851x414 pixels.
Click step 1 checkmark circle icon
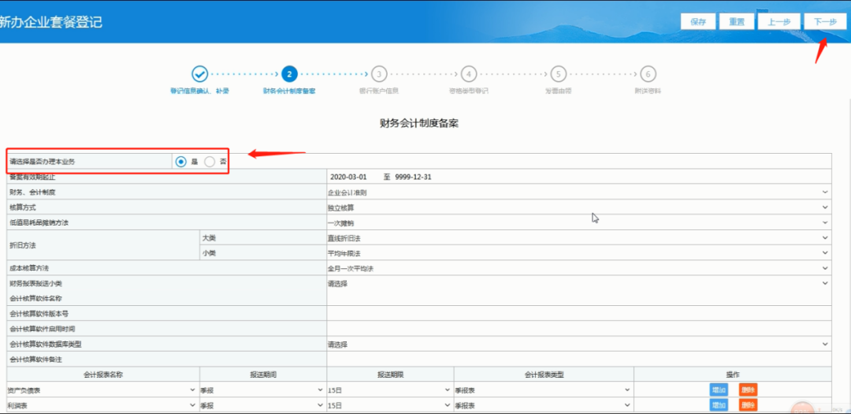coord(199,74)
